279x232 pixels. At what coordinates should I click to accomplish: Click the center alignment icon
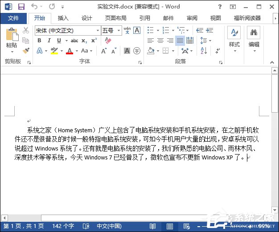[160, 41]
